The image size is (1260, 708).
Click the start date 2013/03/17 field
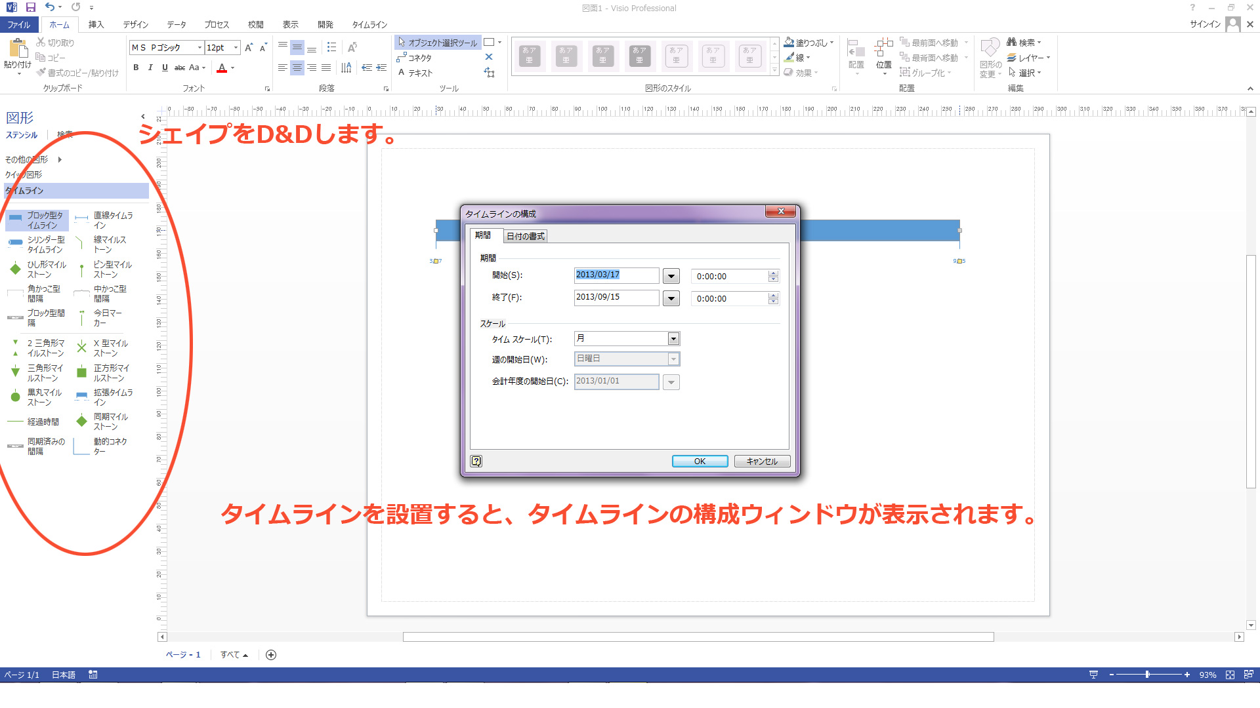[x=616, y=275]
